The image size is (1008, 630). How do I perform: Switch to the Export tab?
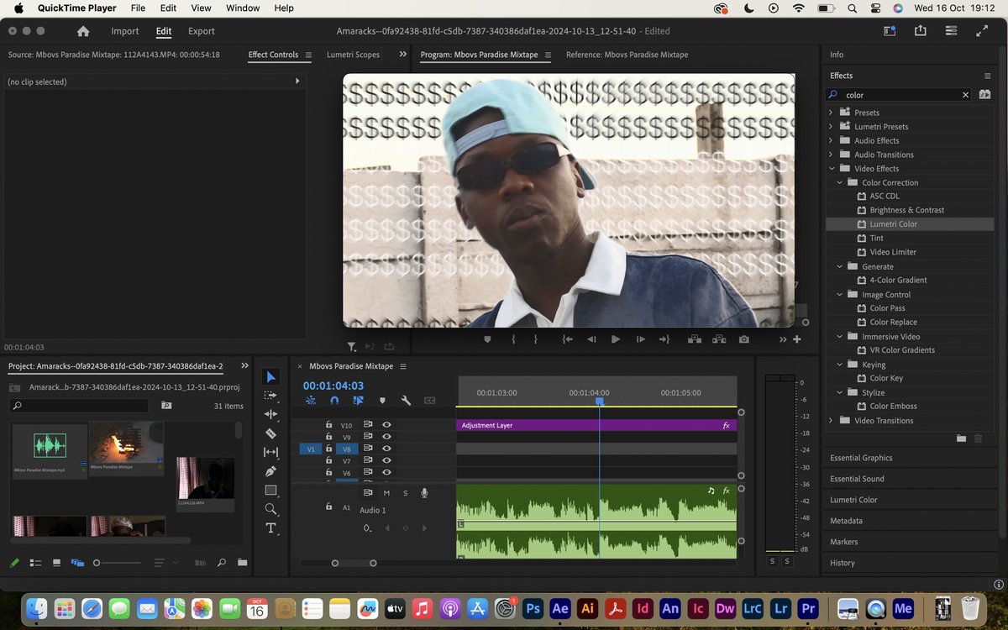tap(202, 31)
